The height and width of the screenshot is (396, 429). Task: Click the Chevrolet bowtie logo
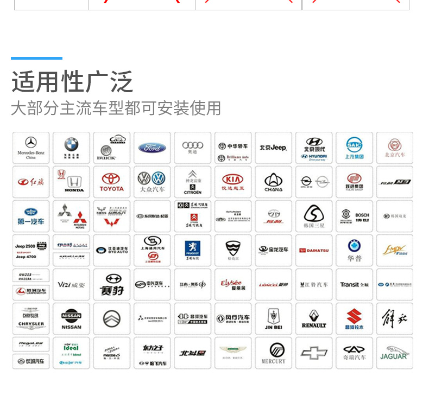click(x=314, y=353)
